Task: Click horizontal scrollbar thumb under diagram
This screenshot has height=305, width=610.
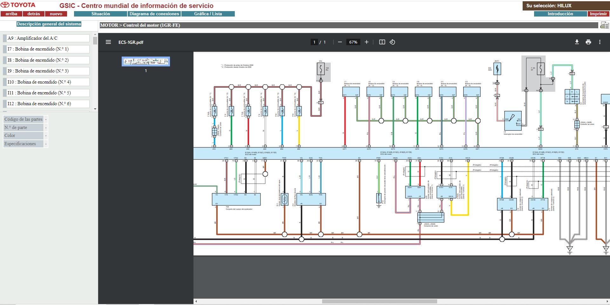Action: [x=380, y=301]
